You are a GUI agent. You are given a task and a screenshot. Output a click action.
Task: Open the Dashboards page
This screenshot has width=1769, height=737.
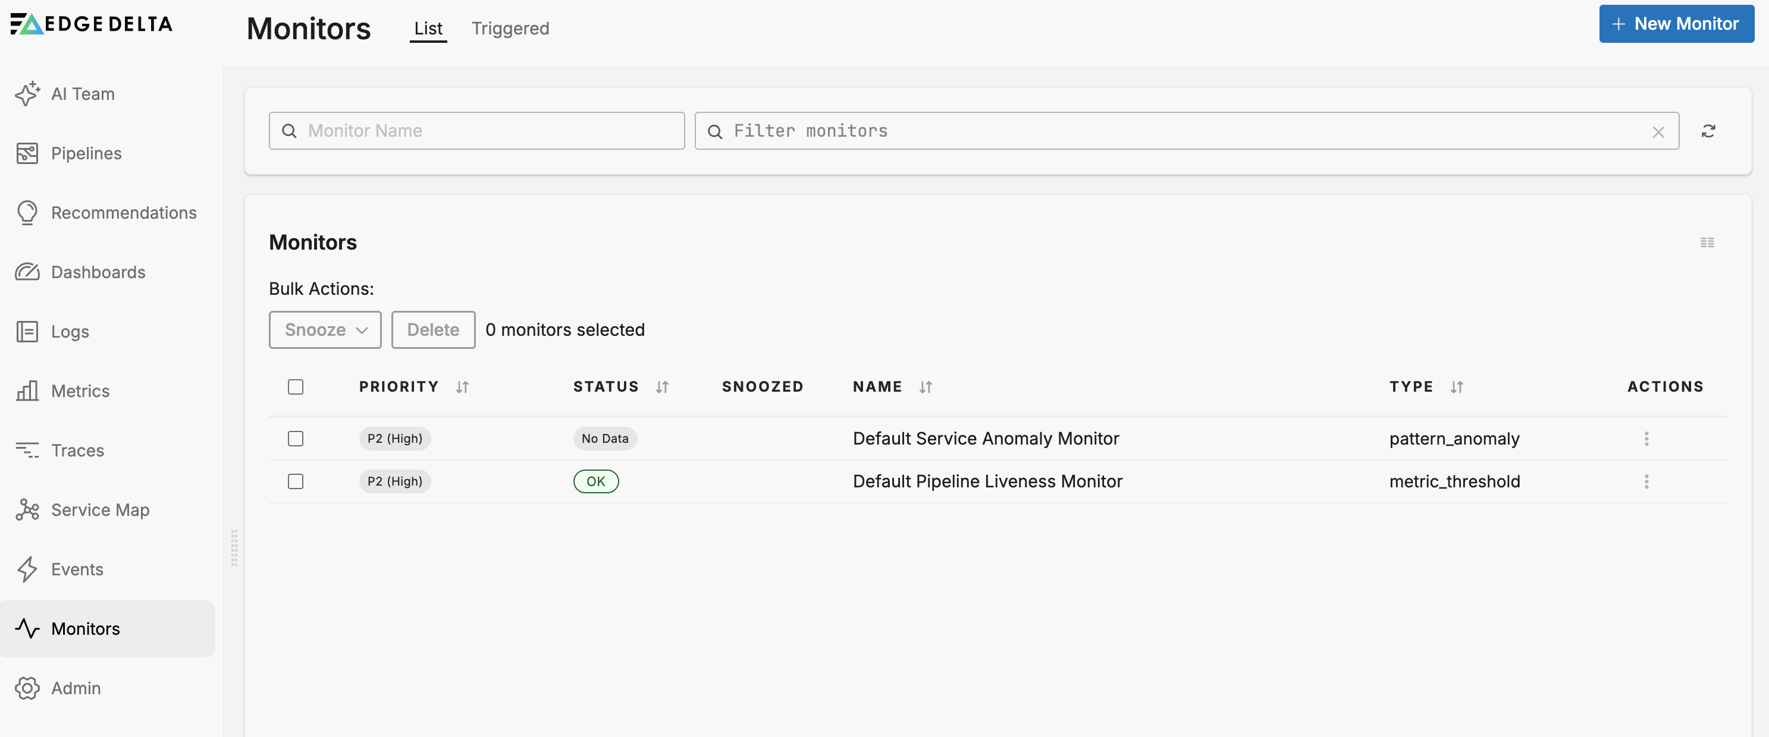coord(98,272)
